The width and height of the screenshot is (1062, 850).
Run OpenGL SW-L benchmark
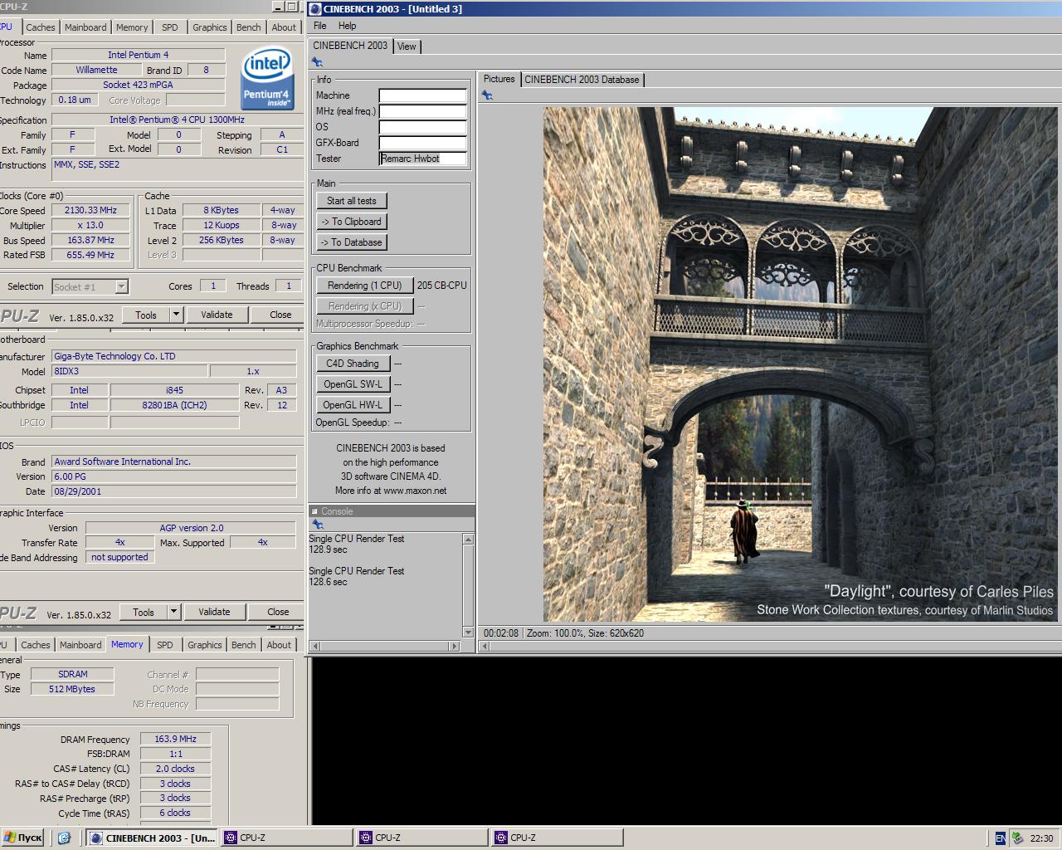pyautogui.click(x=353, y=384)
